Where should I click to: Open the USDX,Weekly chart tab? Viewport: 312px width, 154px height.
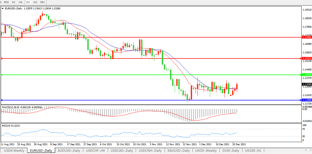pyautogui.click(x=14, y=150)
